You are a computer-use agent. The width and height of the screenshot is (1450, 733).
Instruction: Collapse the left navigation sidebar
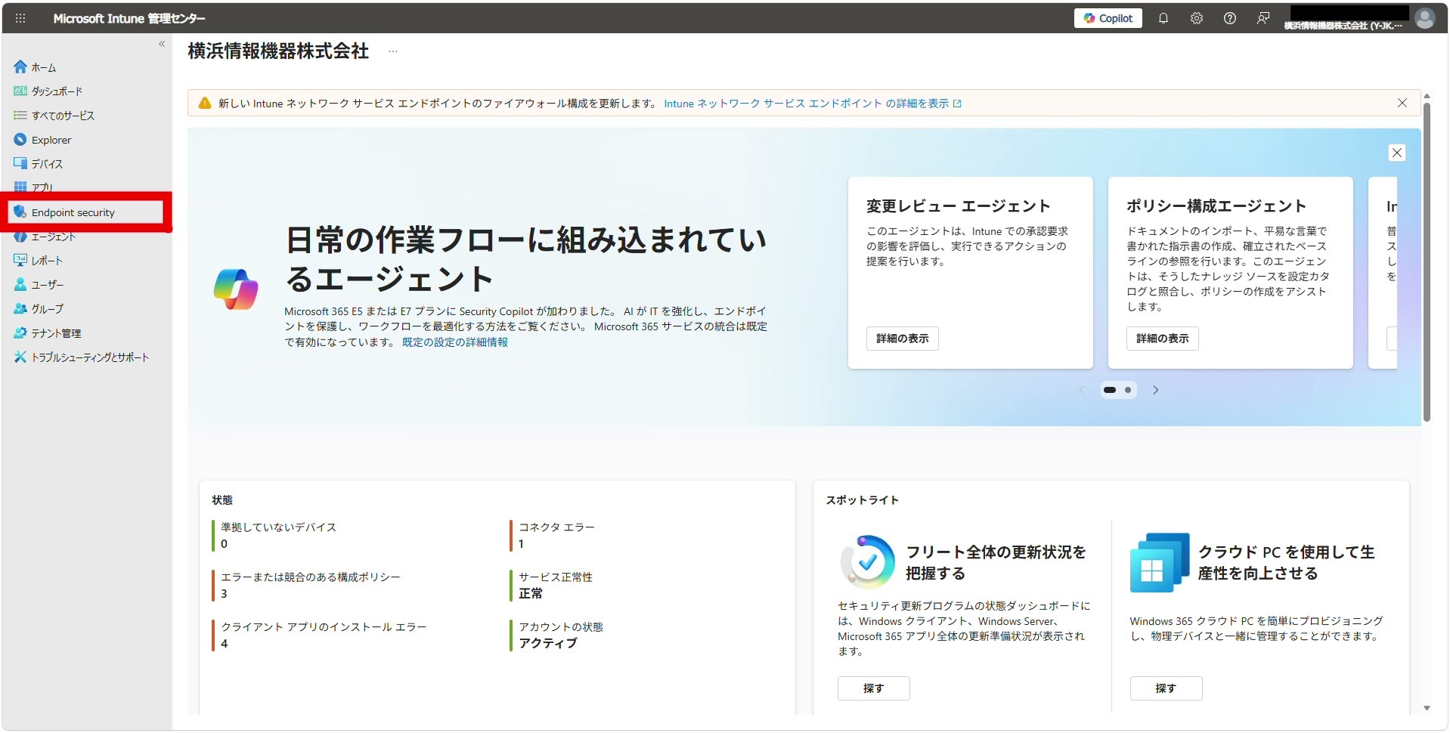click(162, 44)
